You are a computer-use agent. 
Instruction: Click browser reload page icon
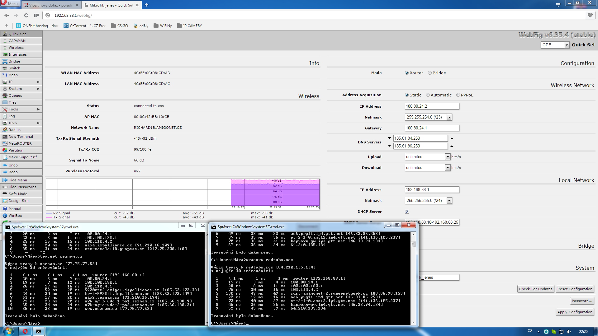26,15
